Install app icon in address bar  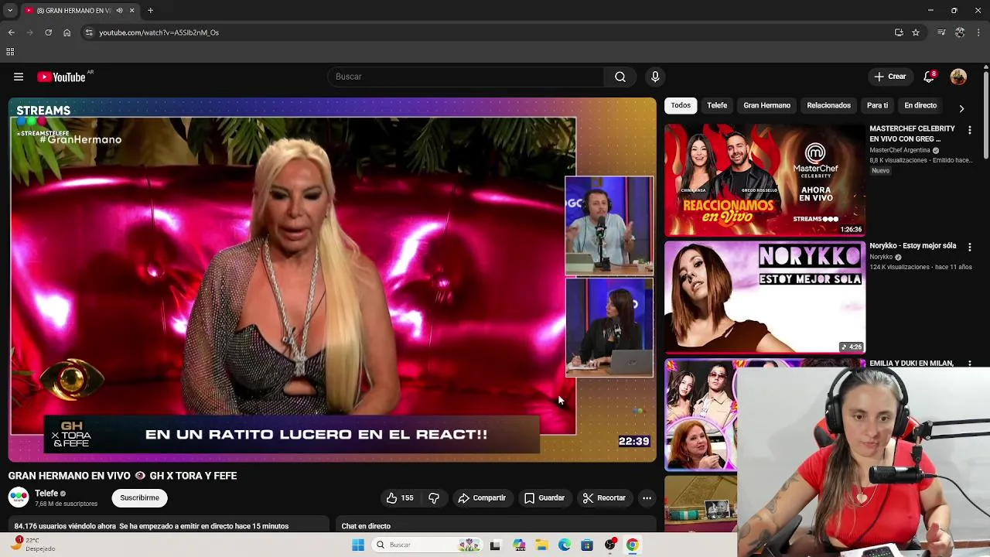[x=899, y=32]
